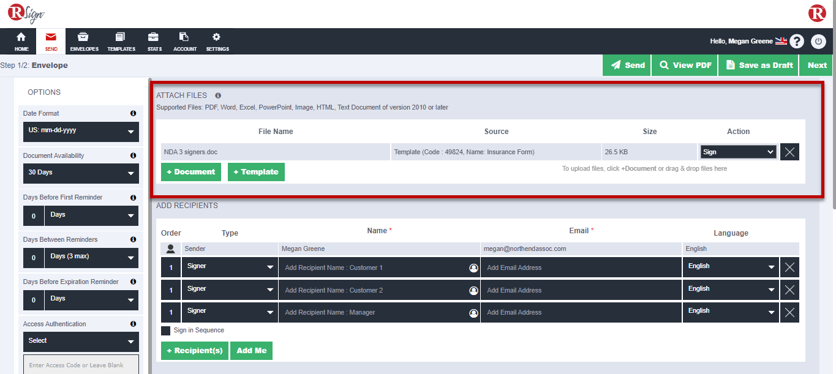Click the sender person icon in Order column
The width and height of the screenshot is (836, 374).
click(x=171, y=249)
